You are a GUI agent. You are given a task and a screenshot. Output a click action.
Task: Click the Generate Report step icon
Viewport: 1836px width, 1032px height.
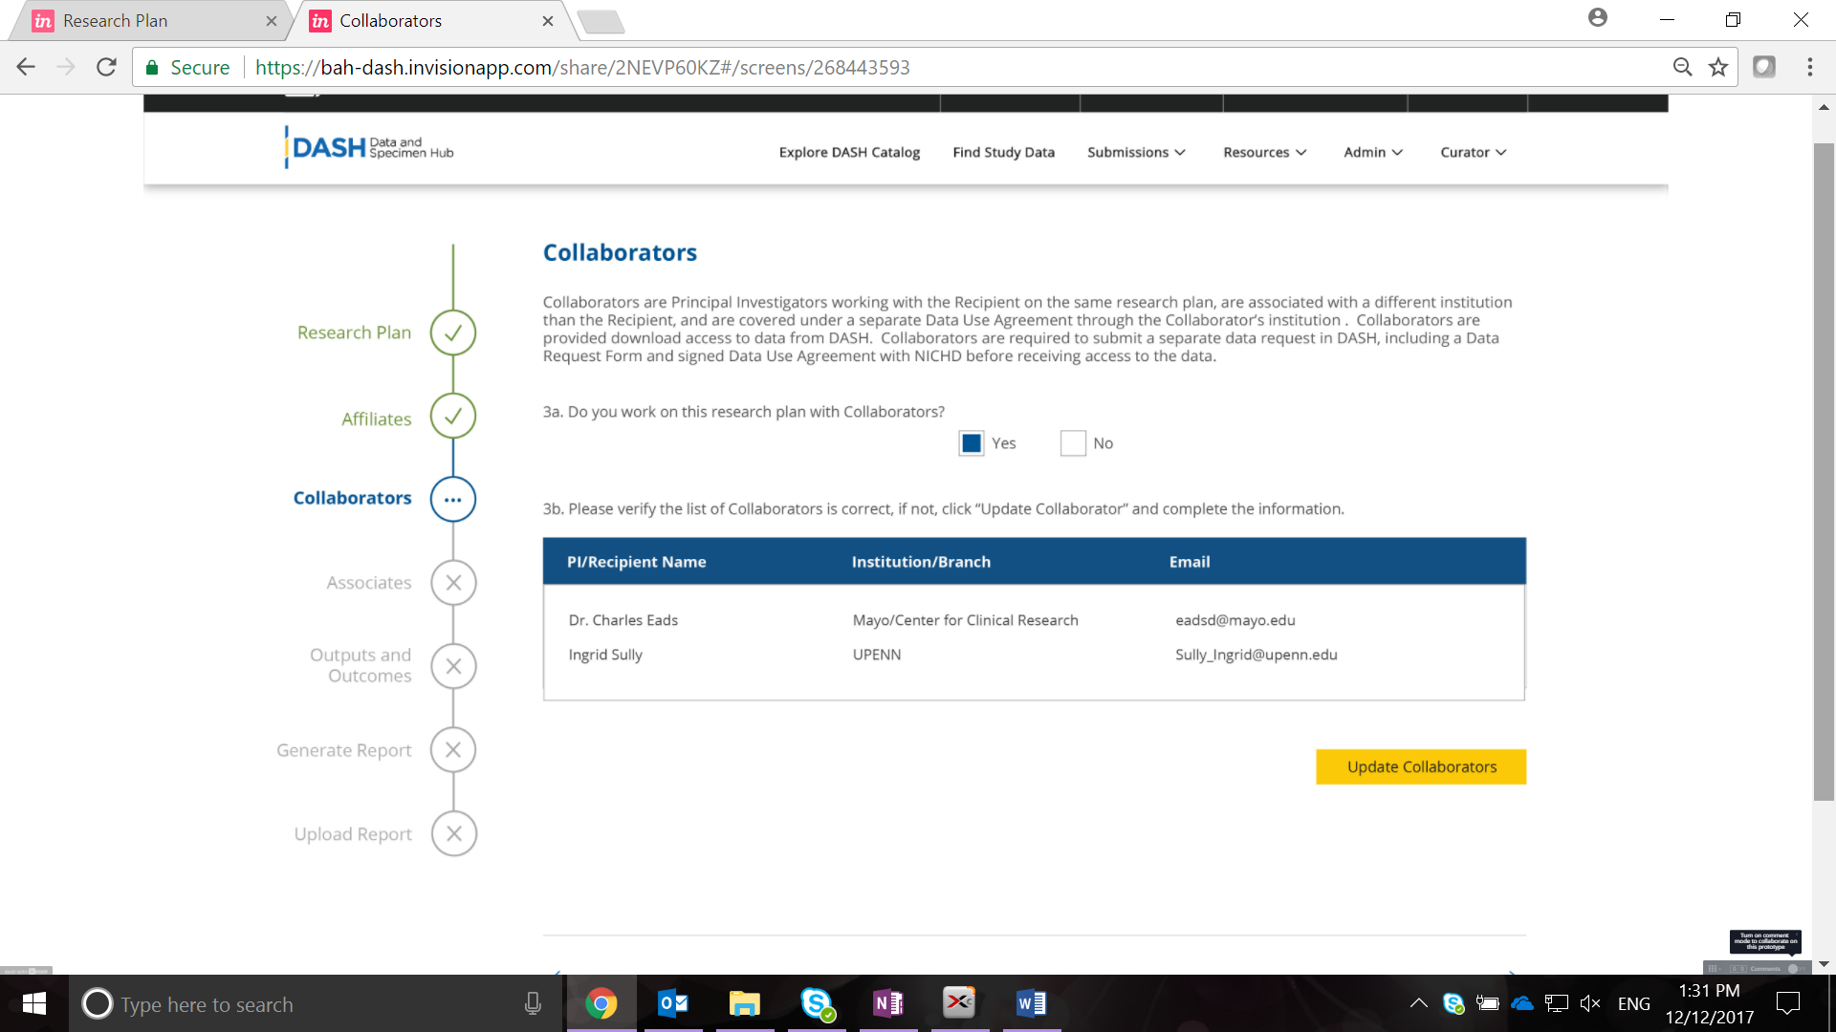pos(453,750)
